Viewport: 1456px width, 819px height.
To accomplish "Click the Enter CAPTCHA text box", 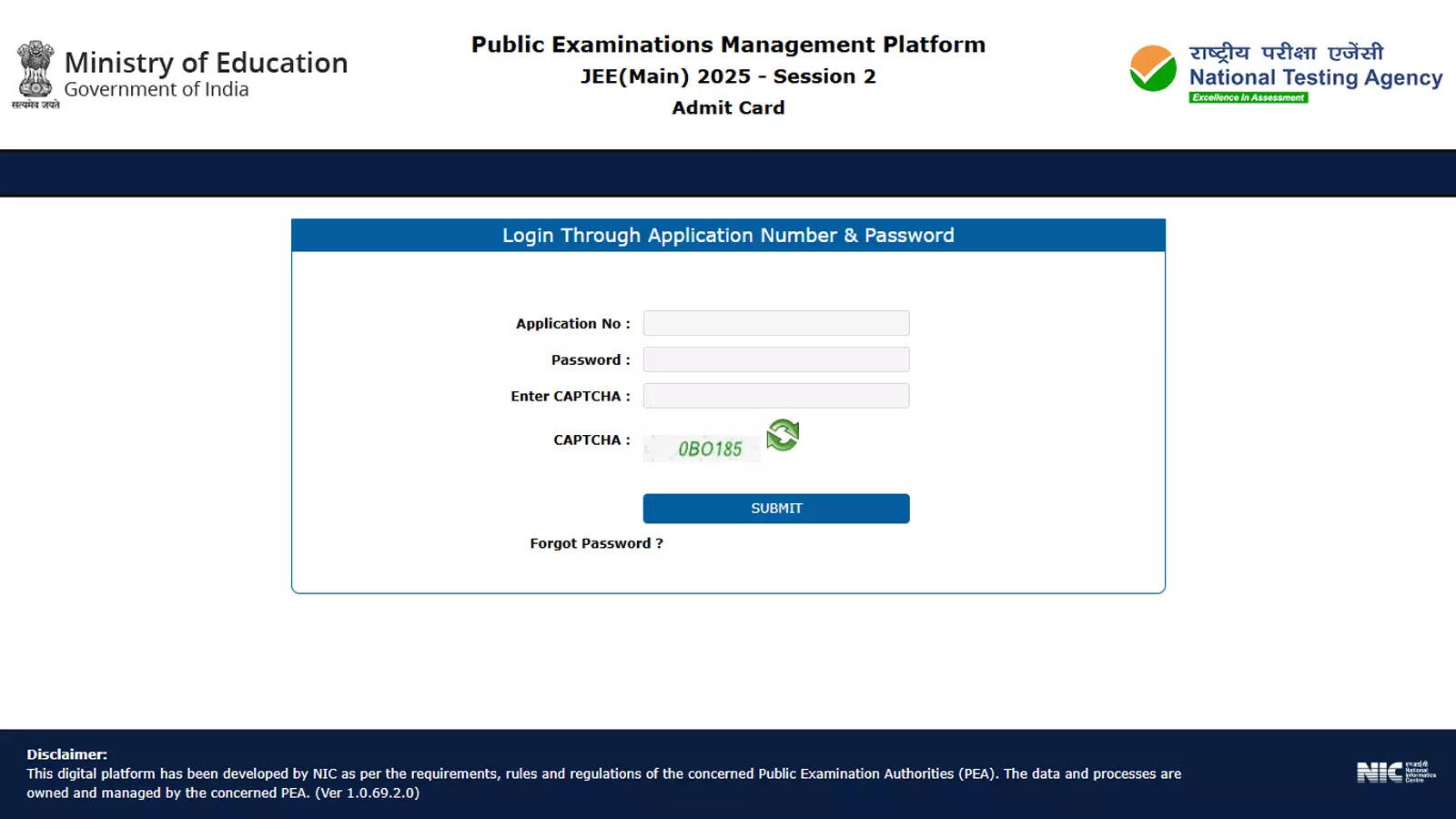I will (x=775, y=395).
